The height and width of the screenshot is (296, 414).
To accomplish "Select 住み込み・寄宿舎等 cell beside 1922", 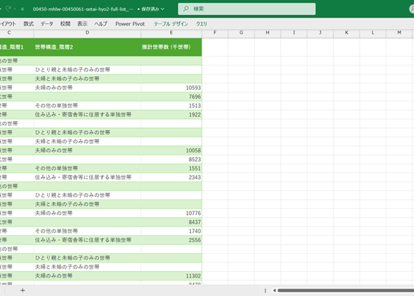I will [87, 115].
